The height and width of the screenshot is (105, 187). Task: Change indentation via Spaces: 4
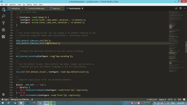(162, 99)
